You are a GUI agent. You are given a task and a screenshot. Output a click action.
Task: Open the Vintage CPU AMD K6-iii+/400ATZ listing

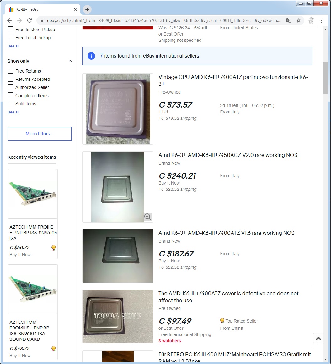[x=233, y=80]
